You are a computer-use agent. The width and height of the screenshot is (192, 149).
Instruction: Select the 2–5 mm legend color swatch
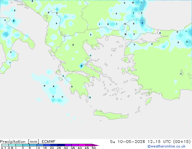pos(26,145)
